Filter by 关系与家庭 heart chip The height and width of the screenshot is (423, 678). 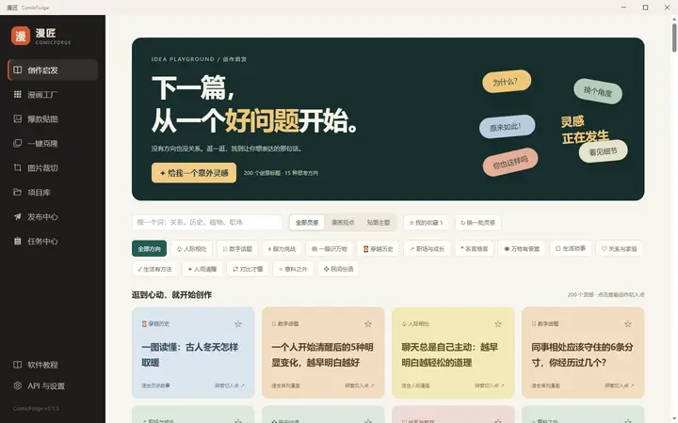click(x=620, y=248)
